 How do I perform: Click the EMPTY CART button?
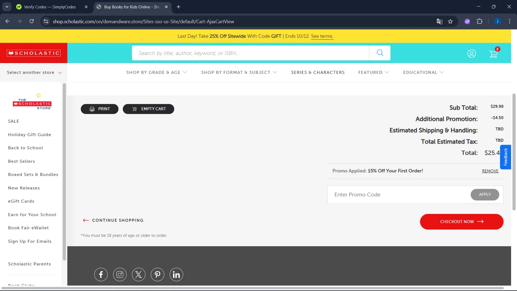149,109
